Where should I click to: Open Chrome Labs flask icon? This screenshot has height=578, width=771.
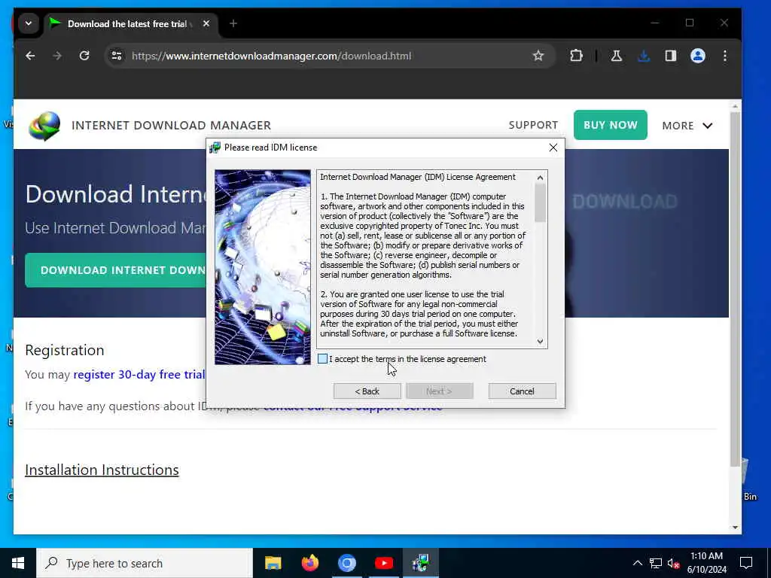click(x=616, y=56)
